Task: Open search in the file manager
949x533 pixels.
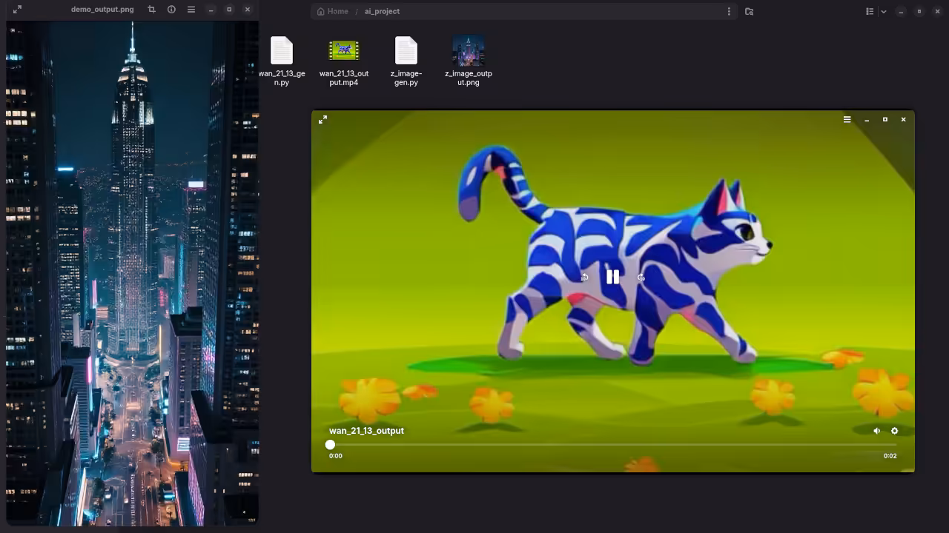Action: [x=749, y=11]
